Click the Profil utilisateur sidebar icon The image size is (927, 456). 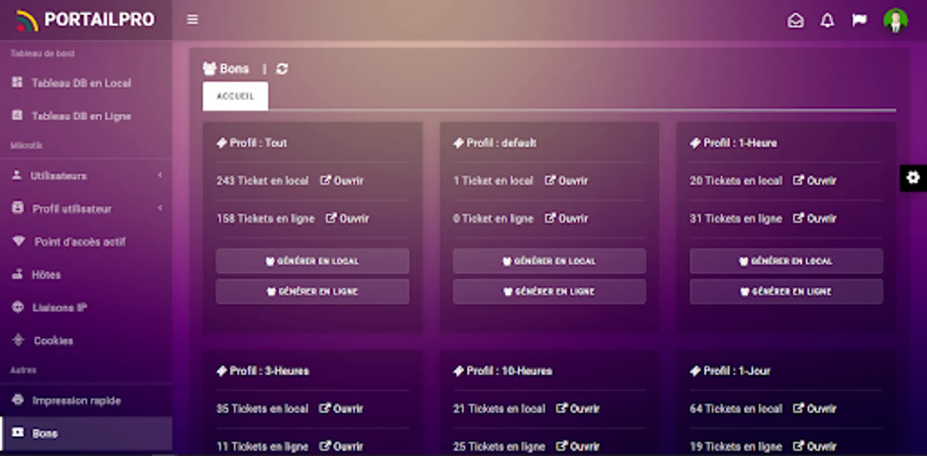[18, 208]
